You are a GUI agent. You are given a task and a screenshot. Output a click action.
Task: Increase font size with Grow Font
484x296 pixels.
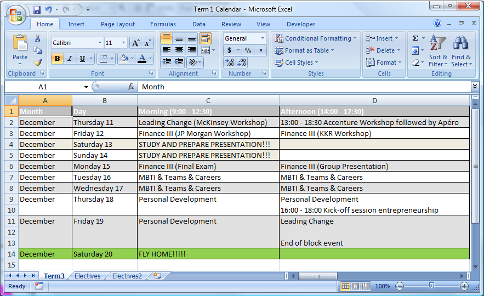tap(135, 43)
